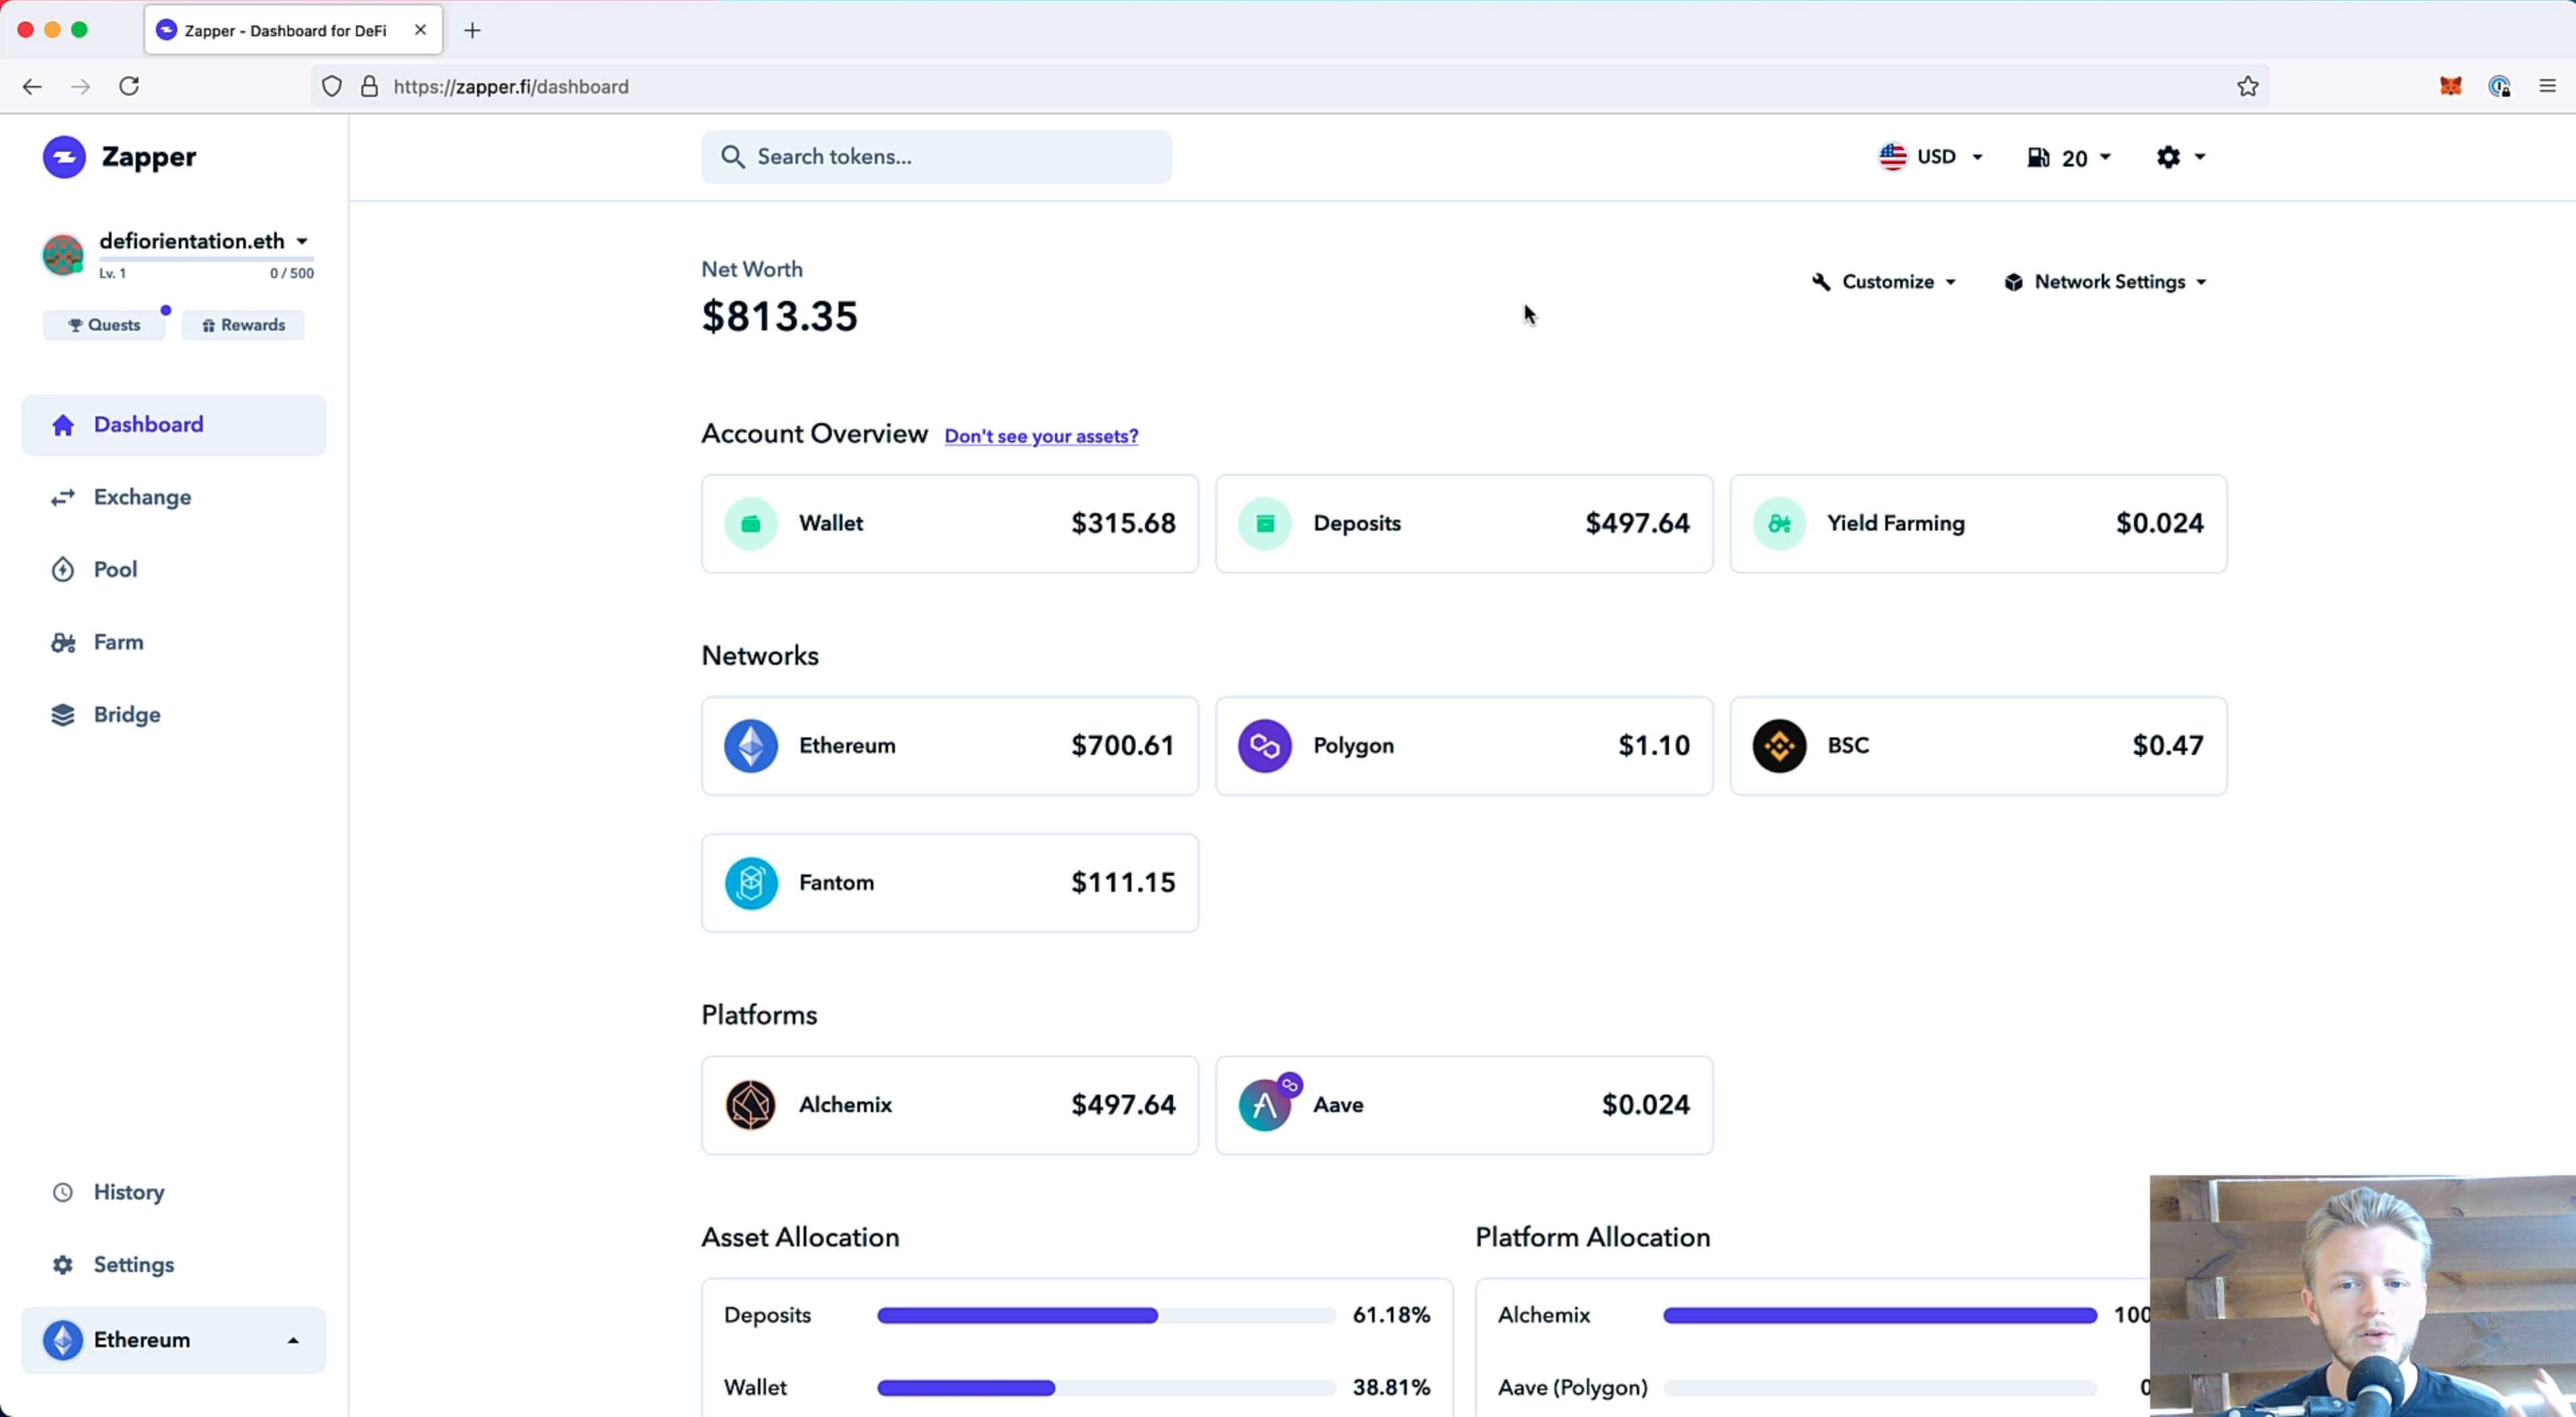
Task: Click the Aave platform logo
Action: pos(1266,1103)
